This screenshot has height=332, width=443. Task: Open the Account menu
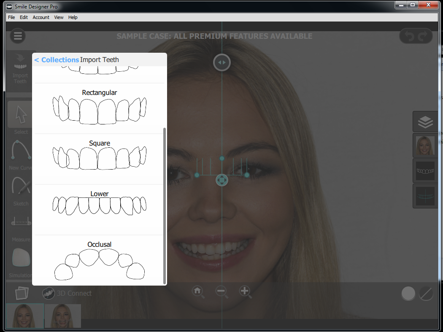click(x=41, y=17)
